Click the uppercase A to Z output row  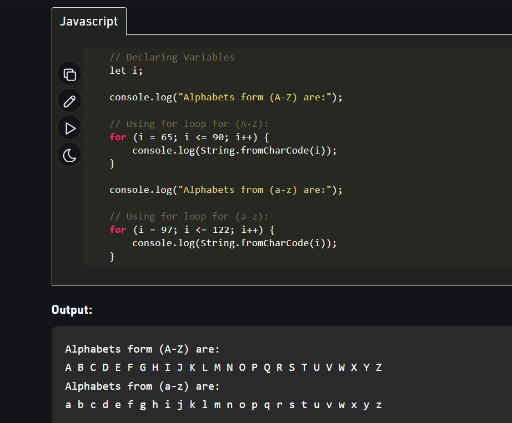223,368
